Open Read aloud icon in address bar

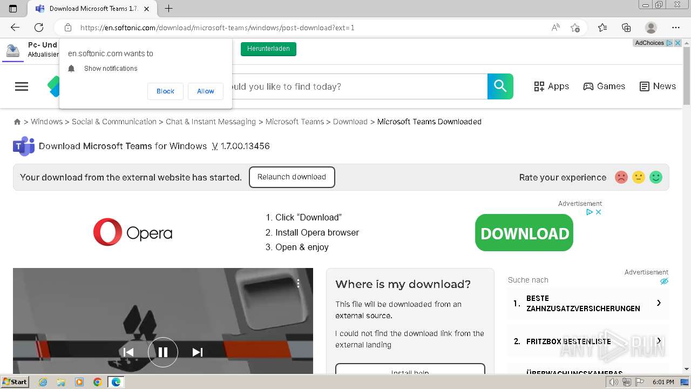coord(555,28)
